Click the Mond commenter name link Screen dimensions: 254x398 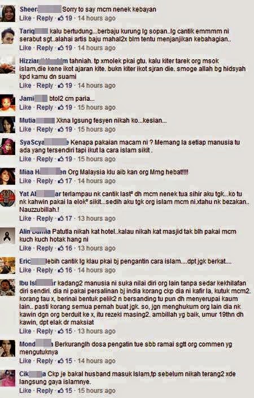tap(36, 344)
